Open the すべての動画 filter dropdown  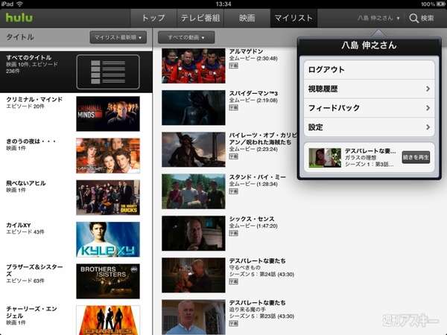[186, 37]
